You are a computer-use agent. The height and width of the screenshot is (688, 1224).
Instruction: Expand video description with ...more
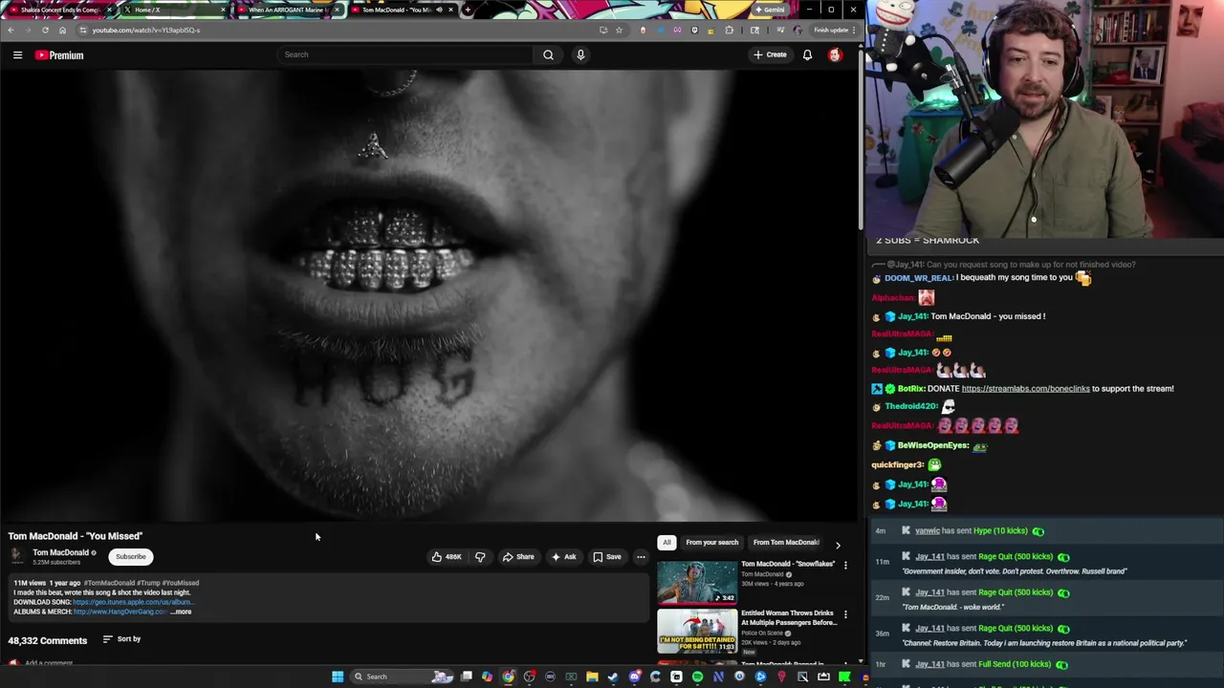click(x=181, y=612)
